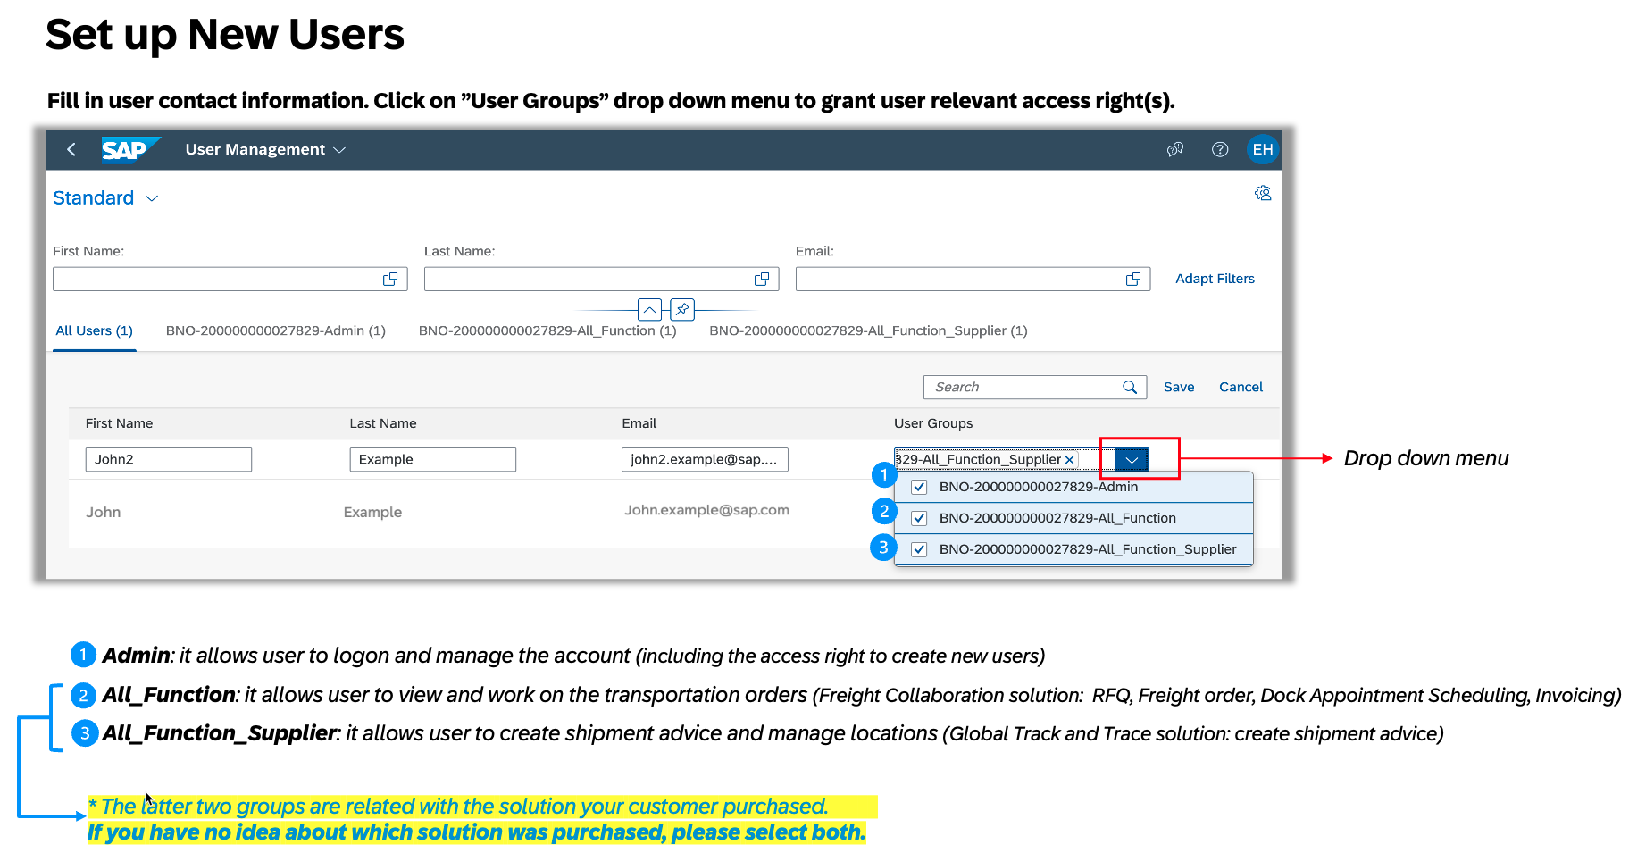Viewport: 1629px width, 853px height.
Task: Click the search magnifier icon
Action: (1130, 387)
